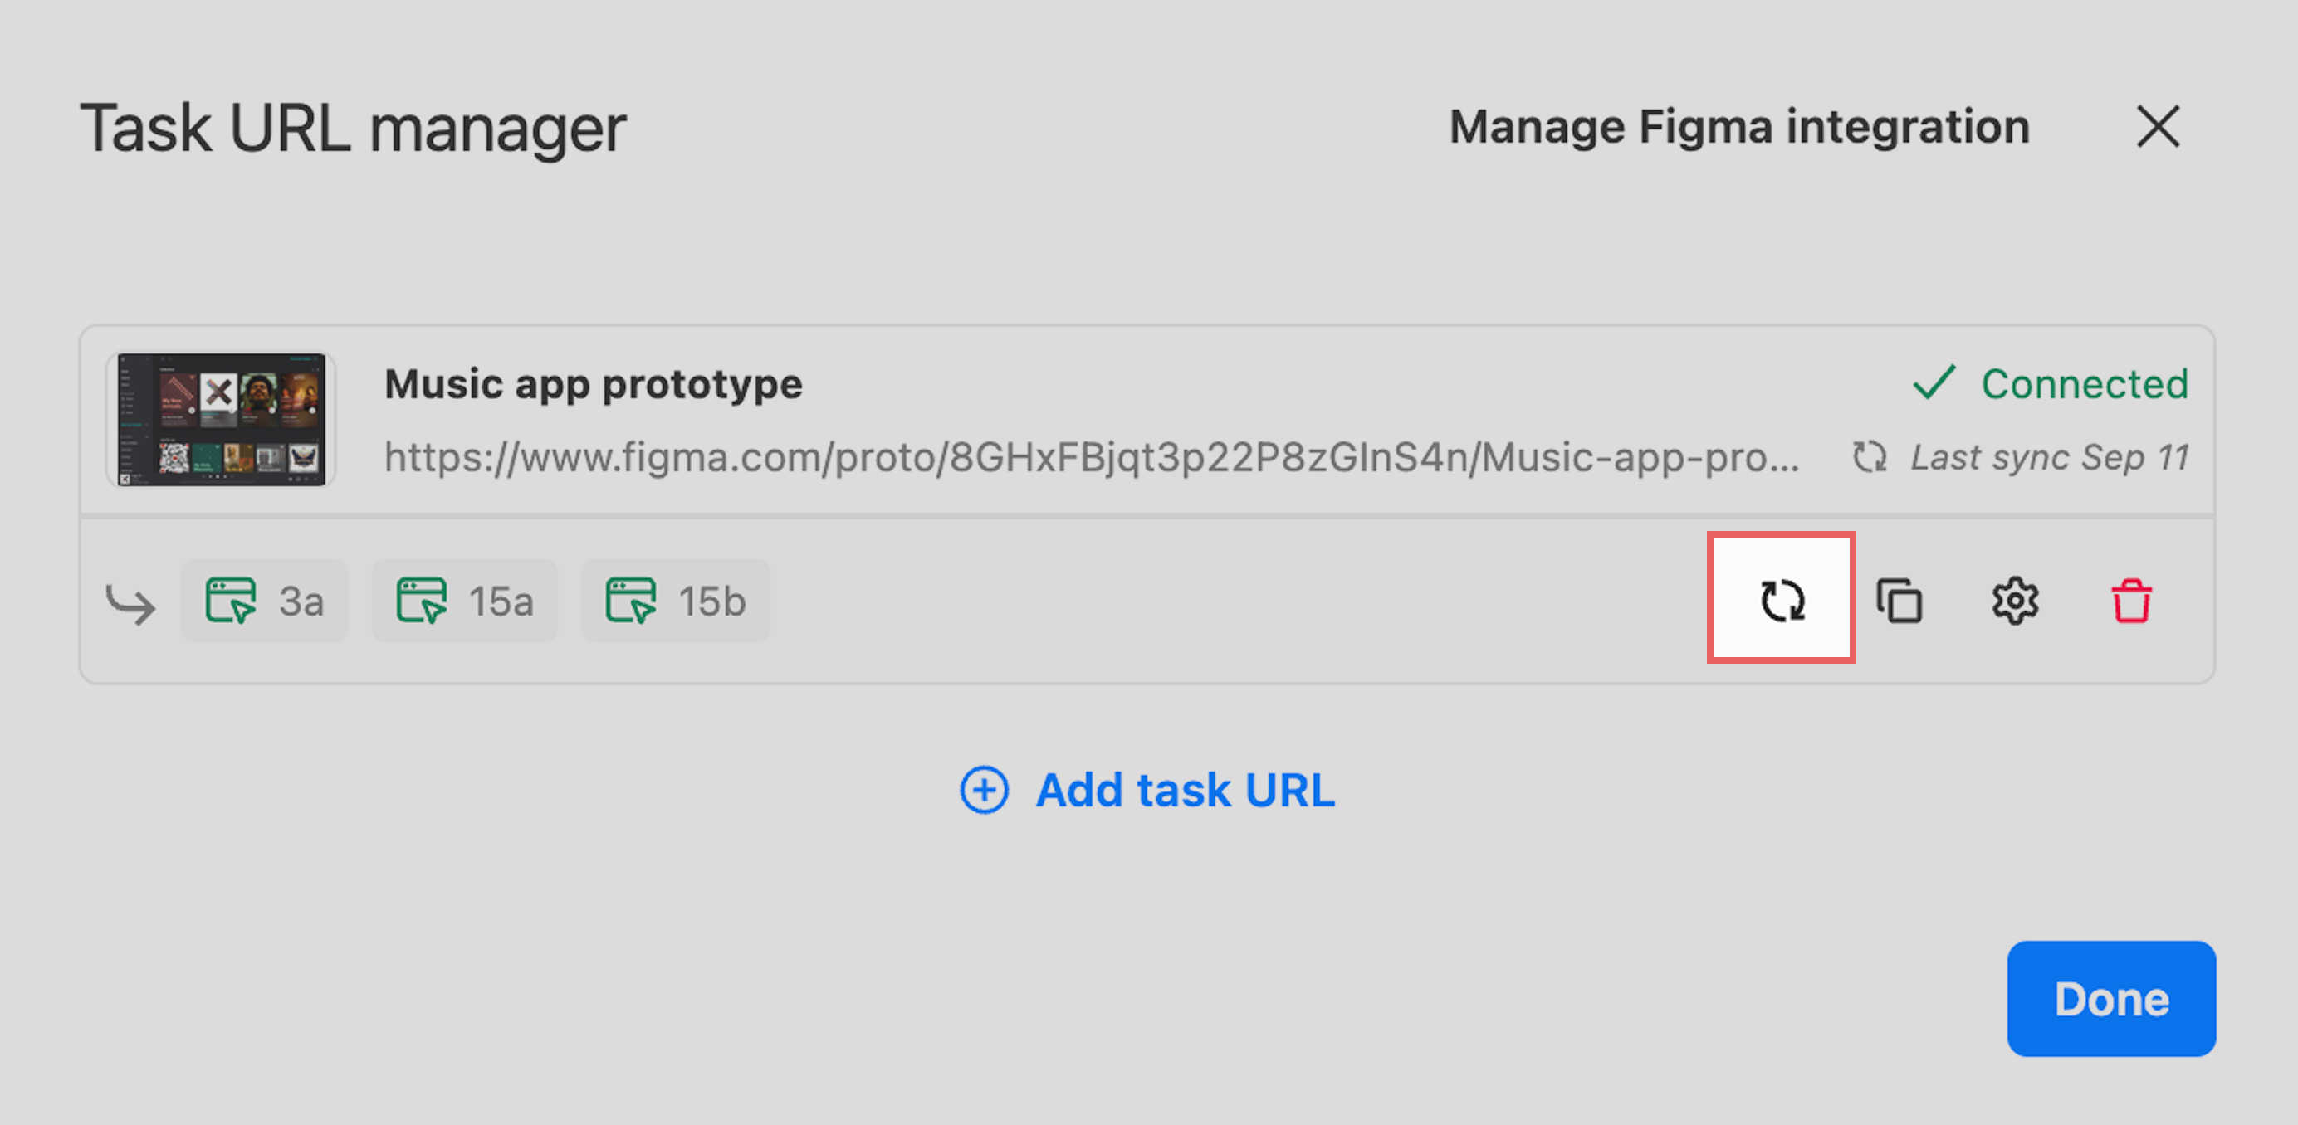This screenshot has width=2298, height=1125.
Task: Select the 3a task chip
Action: (265, 601)
